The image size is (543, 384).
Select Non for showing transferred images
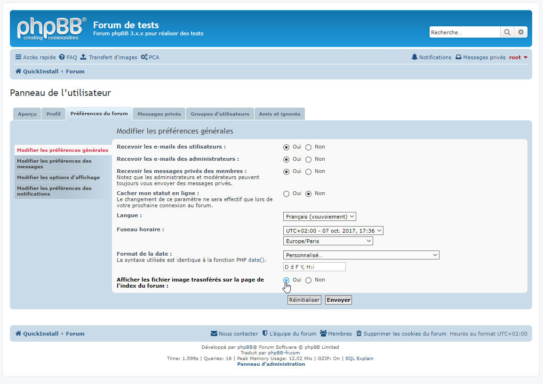pos(309,281)
